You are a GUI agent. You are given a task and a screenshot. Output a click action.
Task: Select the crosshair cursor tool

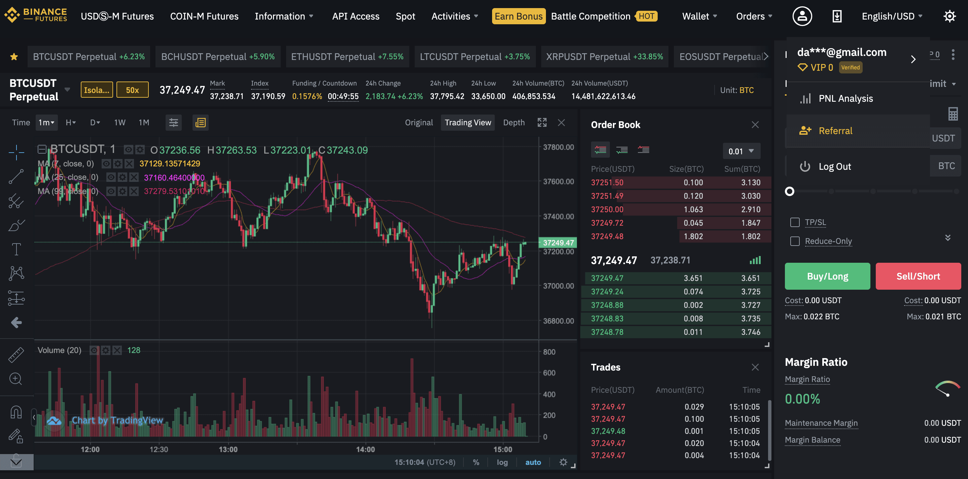tap(16, 152)
